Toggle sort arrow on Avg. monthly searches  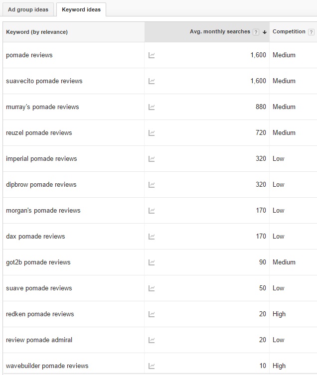(x=265, y=32)
